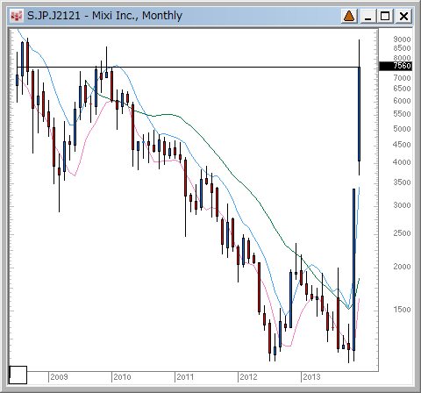Click the empty box at bottom-left chart corner
The image size is (421, 393).
point(18,375)
